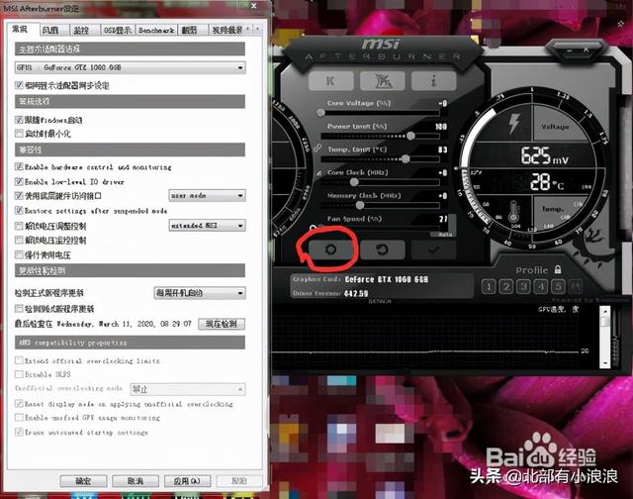Open the information (i) button in Afterburner
The image size is (633, 499).
pos(433,81)
